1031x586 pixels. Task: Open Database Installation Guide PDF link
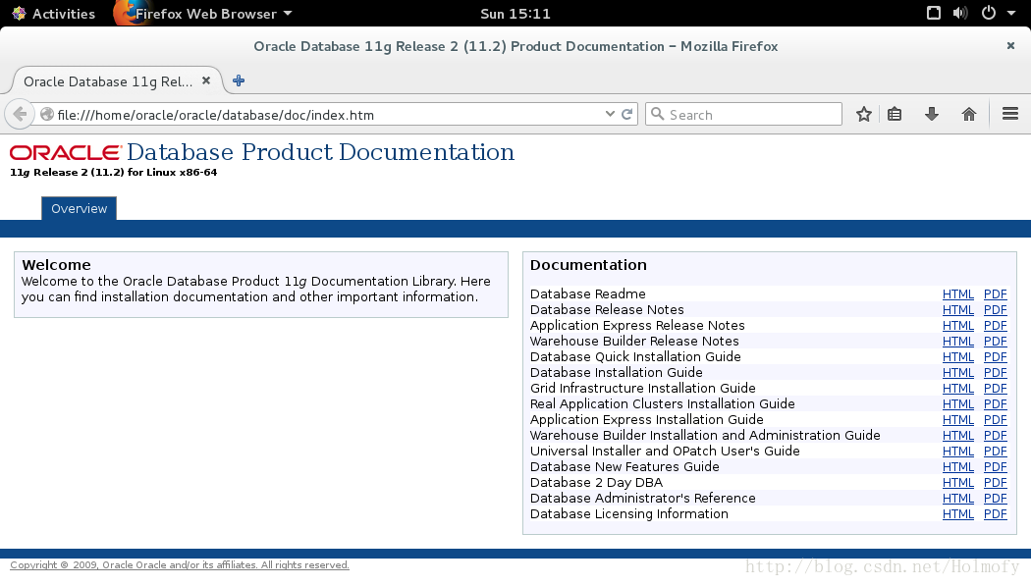996,373
